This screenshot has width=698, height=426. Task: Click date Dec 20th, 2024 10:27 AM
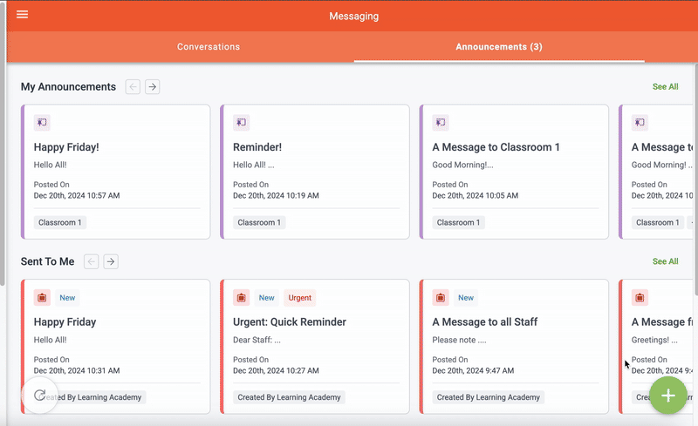pos(276,370)
